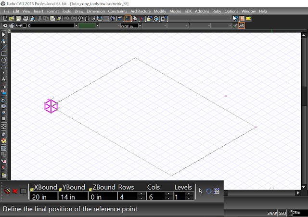The width and height of the screenshot is (308, 217).
Task: Select the Point tool
Action: pyautogui.click(x=3, y=73)
